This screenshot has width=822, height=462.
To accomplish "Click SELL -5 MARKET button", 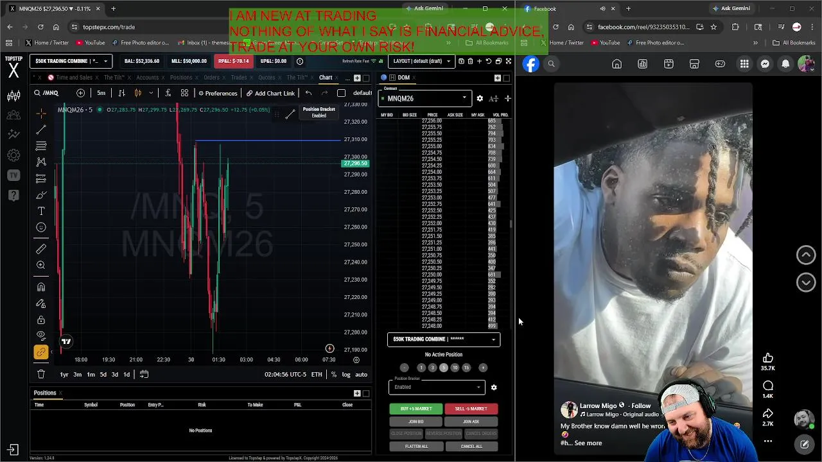I will pos(471,409).
